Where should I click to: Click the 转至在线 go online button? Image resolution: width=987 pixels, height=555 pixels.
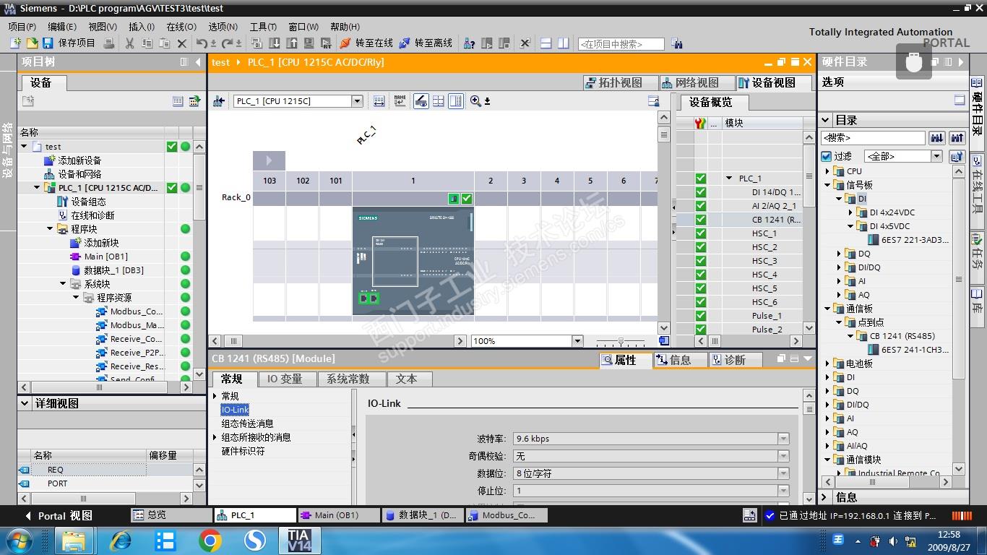point(366,43)
